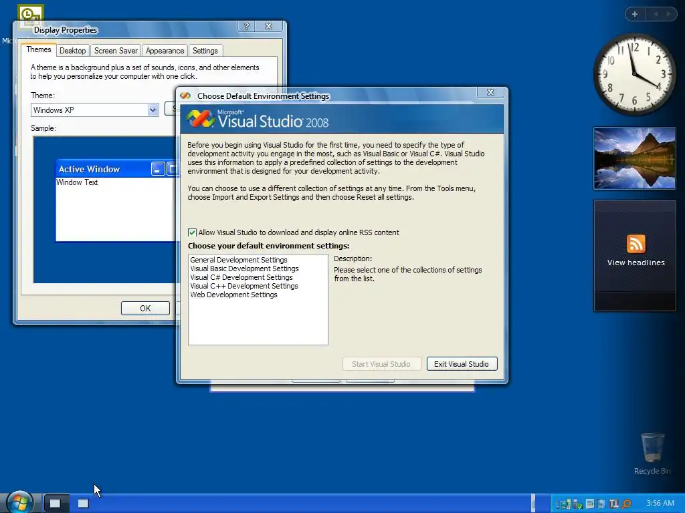The image size is (685, 513).
Task: Open the Microsoft Outlook desktop shortcut icon
Action: 30,15
